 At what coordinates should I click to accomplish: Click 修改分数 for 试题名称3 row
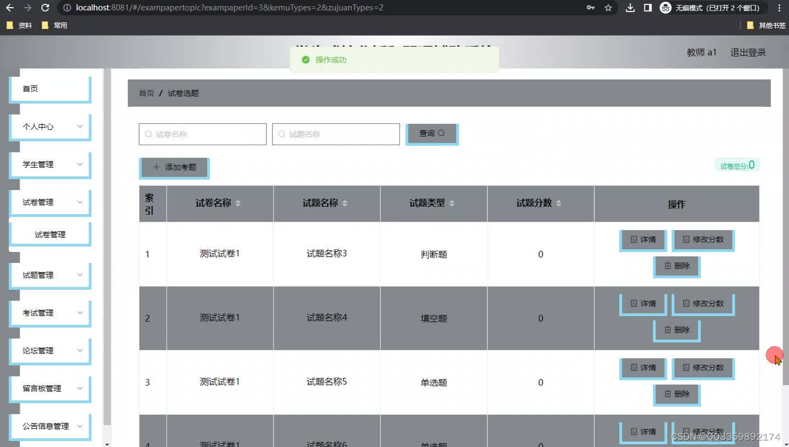(x=703, y=240)
